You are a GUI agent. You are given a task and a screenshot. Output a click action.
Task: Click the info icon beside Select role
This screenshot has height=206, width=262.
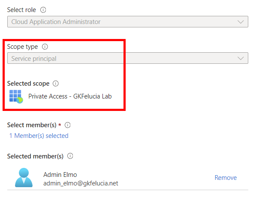coord(43,10)
